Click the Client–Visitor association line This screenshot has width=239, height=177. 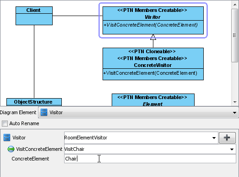(77, 16)
